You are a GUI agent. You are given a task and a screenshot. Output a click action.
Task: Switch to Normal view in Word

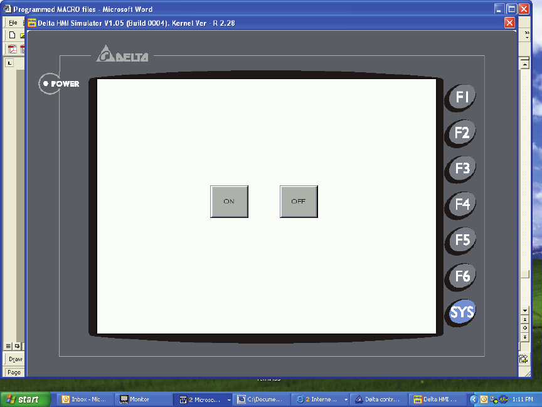coord(8,346)
